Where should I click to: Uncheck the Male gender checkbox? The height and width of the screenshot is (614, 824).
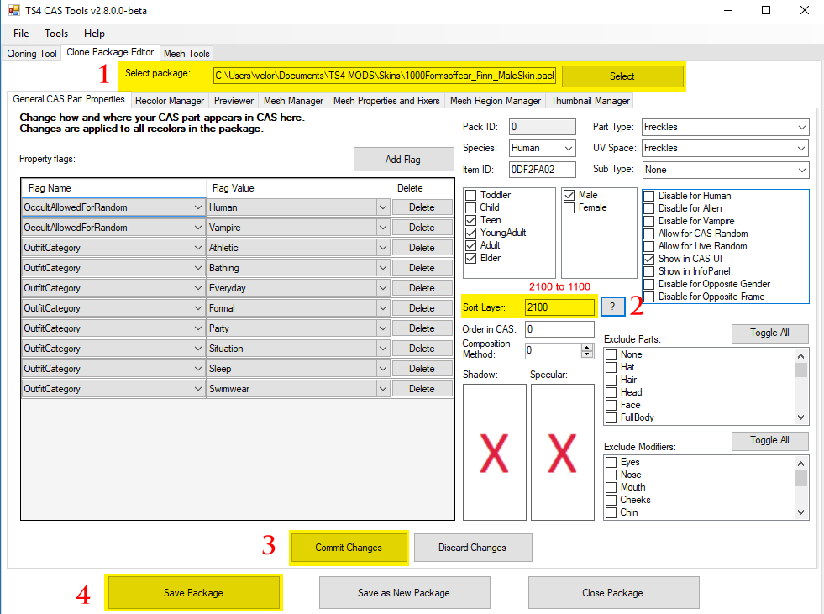(x=569, y=195)
